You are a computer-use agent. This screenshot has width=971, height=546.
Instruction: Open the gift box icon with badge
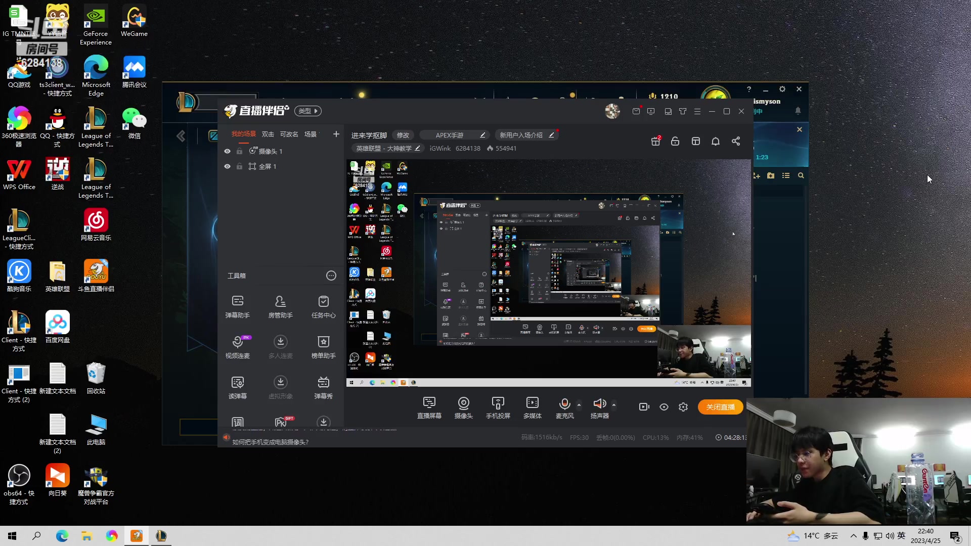pos(656,141)
